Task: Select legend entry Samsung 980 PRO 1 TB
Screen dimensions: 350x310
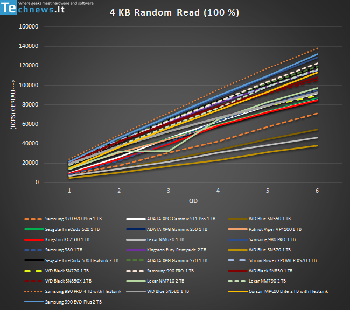Action: pos(262,239)
